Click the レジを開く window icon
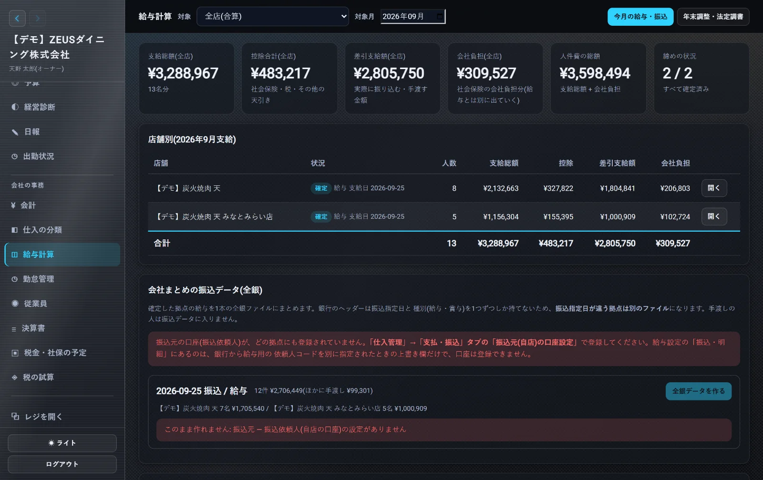The height and width of the screenshot is (480, 763). click(x=15, y=417)
